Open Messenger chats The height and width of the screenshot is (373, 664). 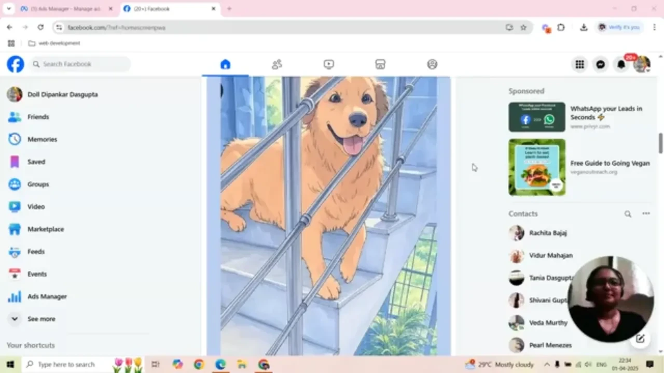point(600,64)
